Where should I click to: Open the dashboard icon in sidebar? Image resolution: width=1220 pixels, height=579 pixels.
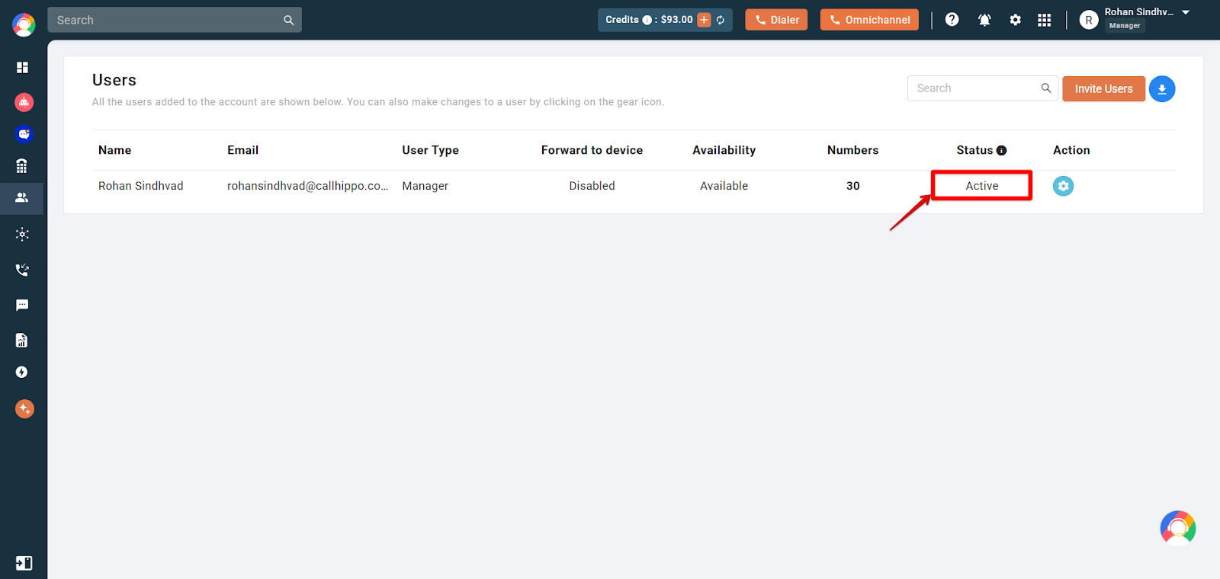(22, 68)
